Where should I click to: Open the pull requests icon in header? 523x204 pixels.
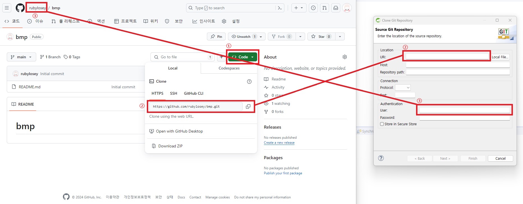pos(325,8)
